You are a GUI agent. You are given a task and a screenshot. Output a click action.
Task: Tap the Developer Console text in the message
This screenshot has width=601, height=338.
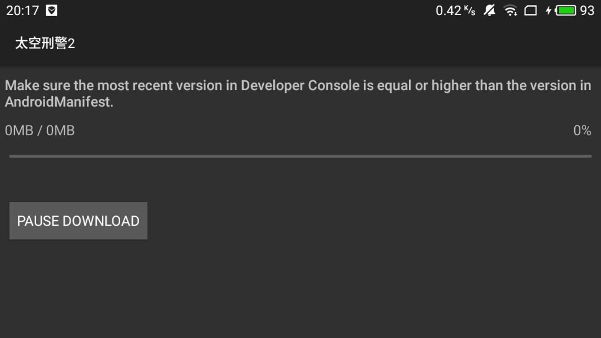coord(300,86)
